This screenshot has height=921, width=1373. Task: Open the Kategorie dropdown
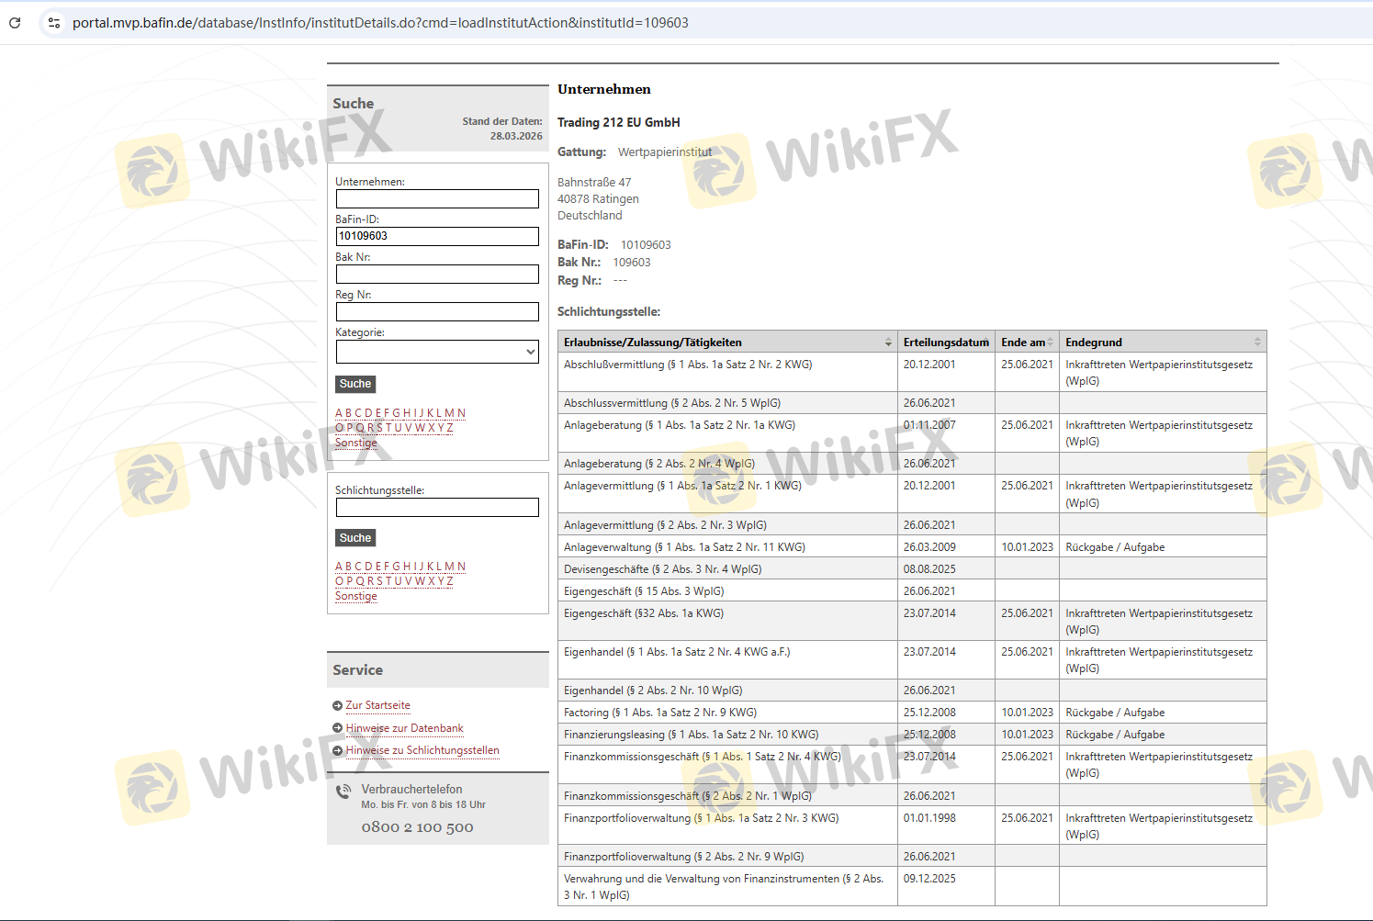[437, 352]
